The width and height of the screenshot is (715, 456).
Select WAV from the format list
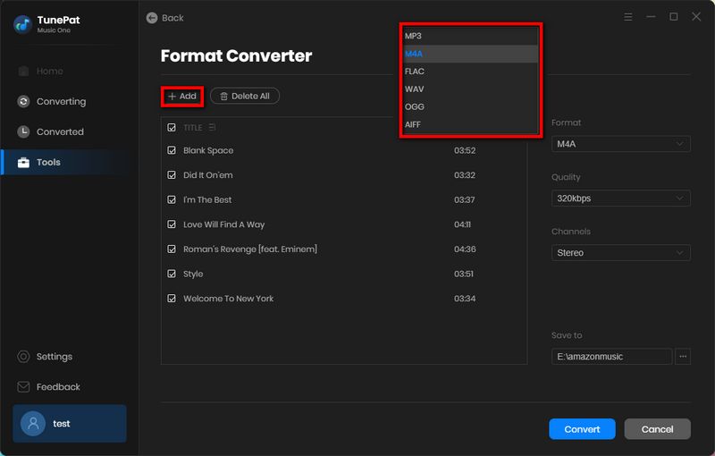pos(471,89)
